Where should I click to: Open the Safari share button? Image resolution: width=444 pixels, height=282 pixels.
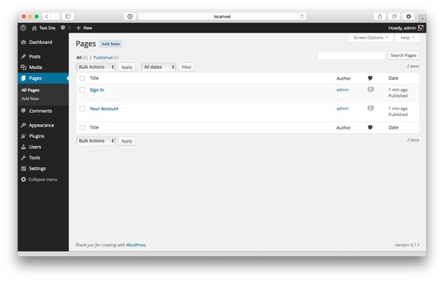point(380,16)
